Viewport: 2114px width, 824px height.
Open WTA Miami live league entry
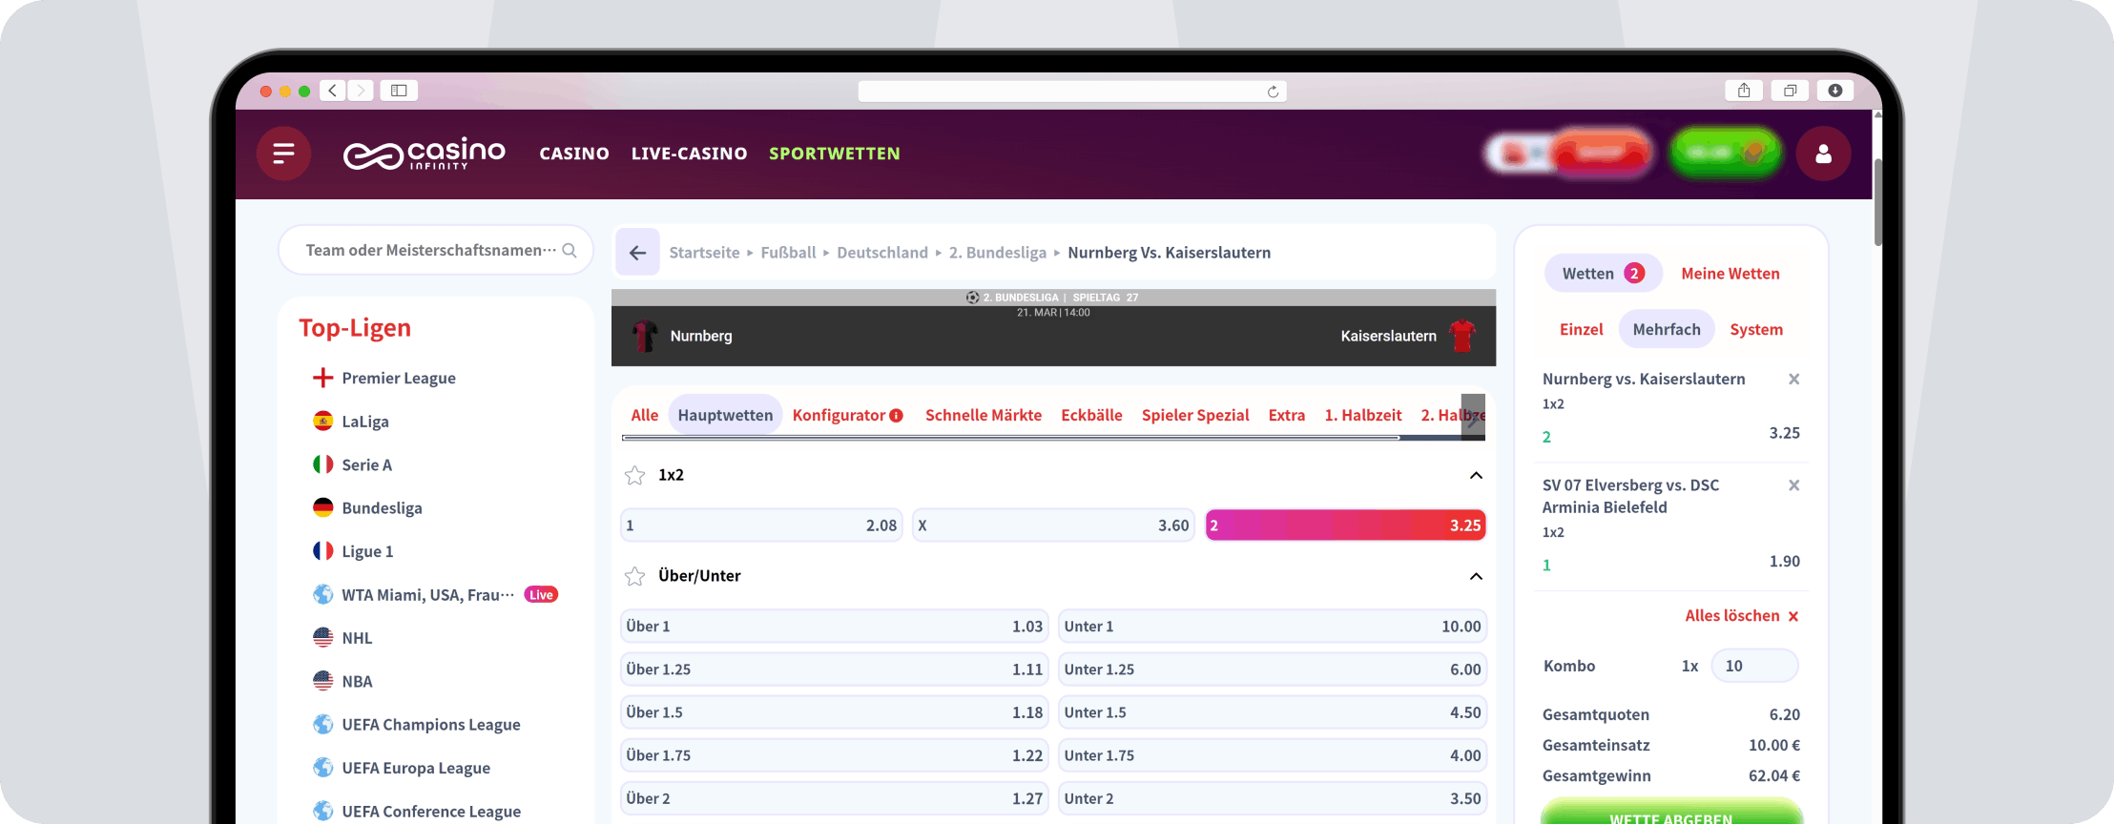435,595
